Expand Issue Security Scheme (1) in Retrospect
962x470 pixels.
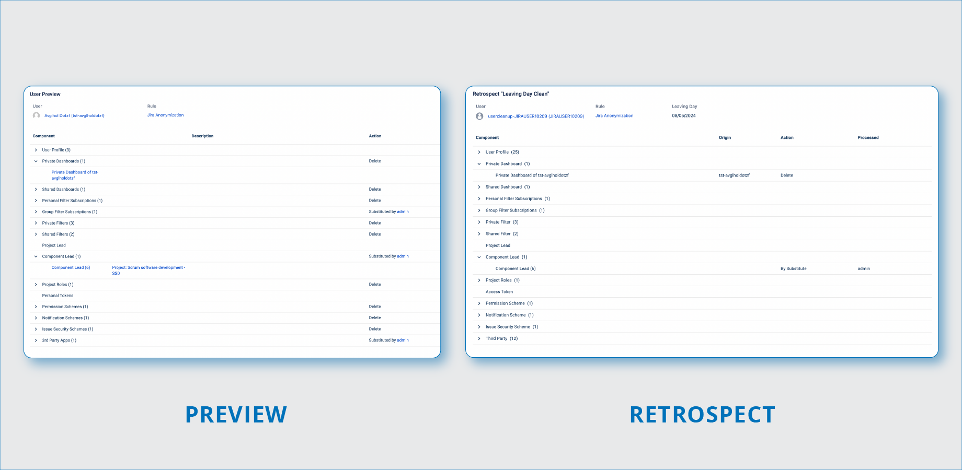click(479, 327)
